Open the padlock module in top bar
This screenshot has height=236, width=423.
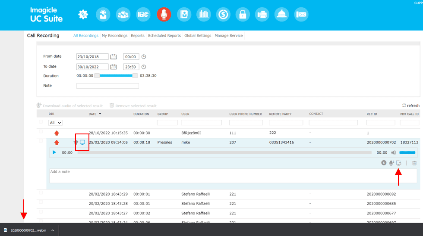[x=243, y=15]
